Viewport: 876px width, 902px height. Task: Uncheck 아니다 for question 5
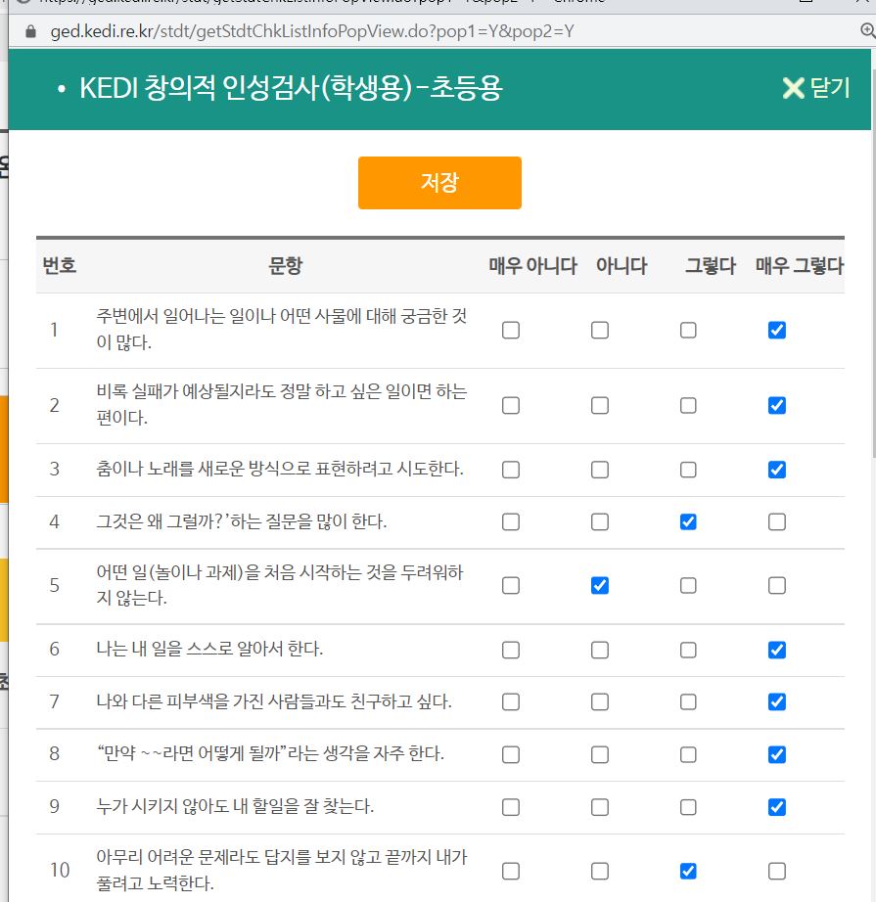point(600,586)
